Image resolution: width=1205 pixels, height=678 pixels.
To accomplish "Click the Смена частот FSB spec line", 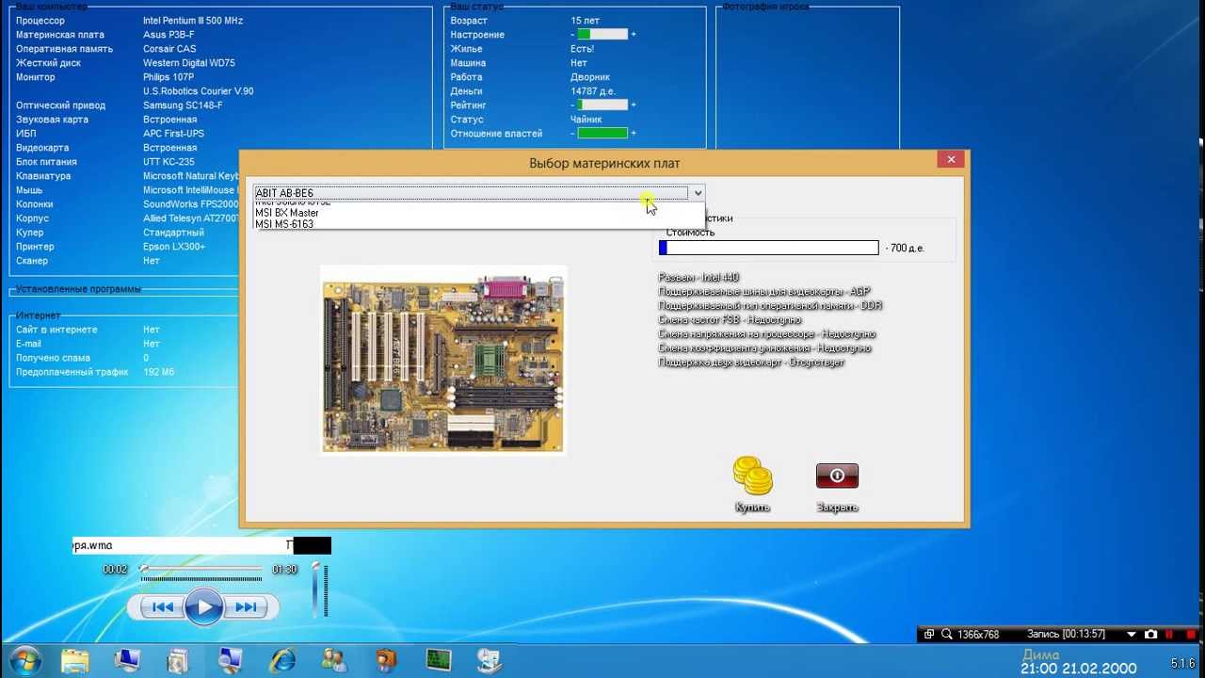I will pos(730,320).
